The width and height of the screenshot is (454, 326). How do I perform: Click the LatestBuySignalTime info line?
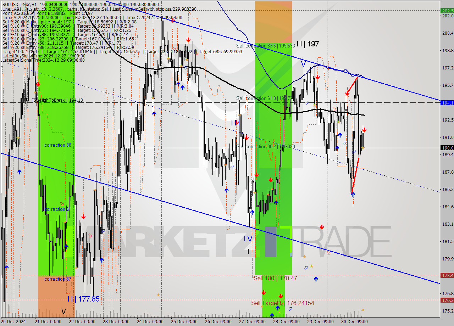coord(44,56)
